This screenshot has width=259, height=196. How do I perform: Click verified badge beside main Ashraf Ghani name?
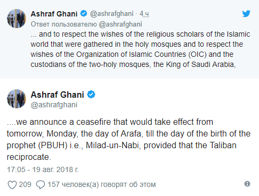[x=91, y=95]
